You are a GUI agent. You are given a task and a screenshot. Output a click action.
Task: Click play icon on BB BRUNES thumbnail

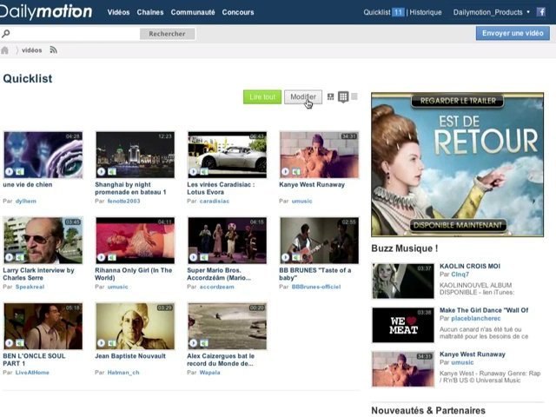click(286, 257)
